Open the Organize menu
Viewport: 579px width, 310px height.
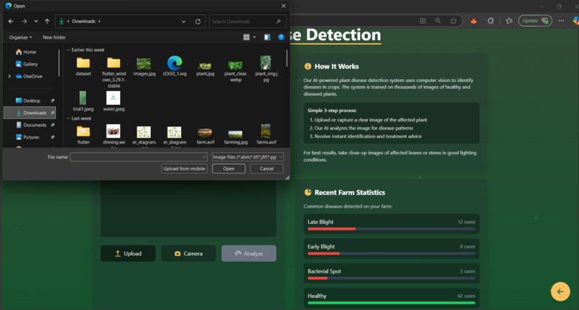point(20,37)
